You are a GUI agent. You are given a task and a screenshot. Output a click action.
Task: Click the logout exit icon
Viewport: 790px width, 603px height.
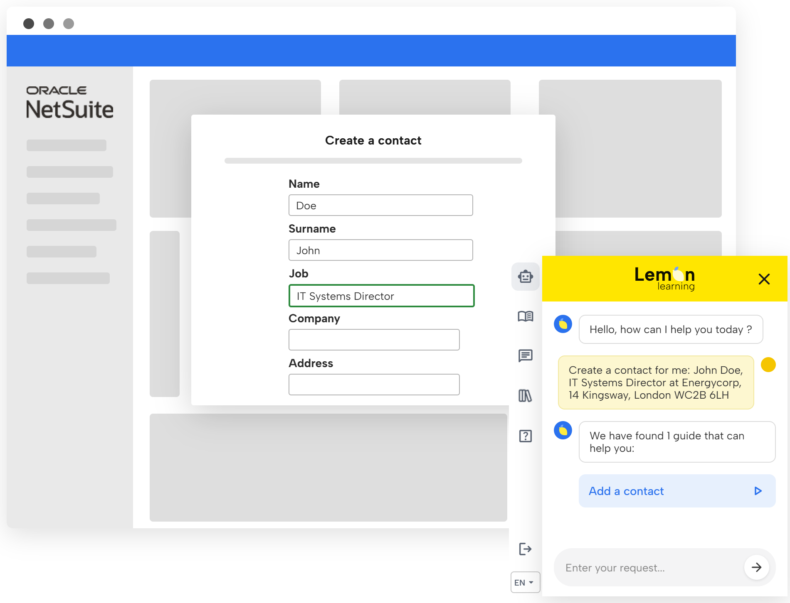pyautogui.click(x=525, y=549)
